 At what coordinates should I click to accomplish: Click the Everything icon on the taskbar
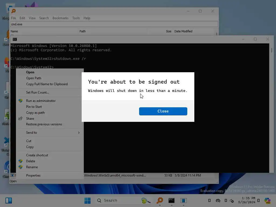click(160, 201)
